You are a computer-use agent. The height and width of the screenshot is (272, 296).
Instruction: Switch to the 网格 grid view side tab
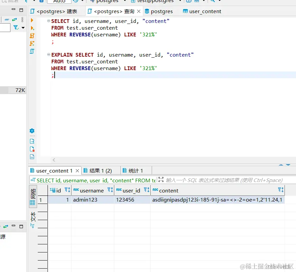(x=33, y=197)
